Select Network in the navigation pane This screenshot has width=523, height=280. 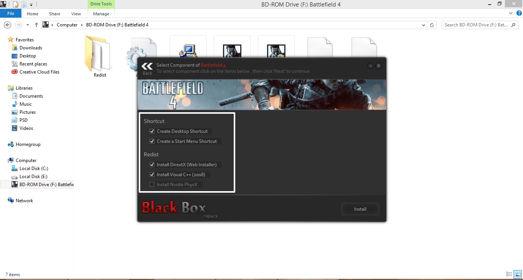point(24,201)
